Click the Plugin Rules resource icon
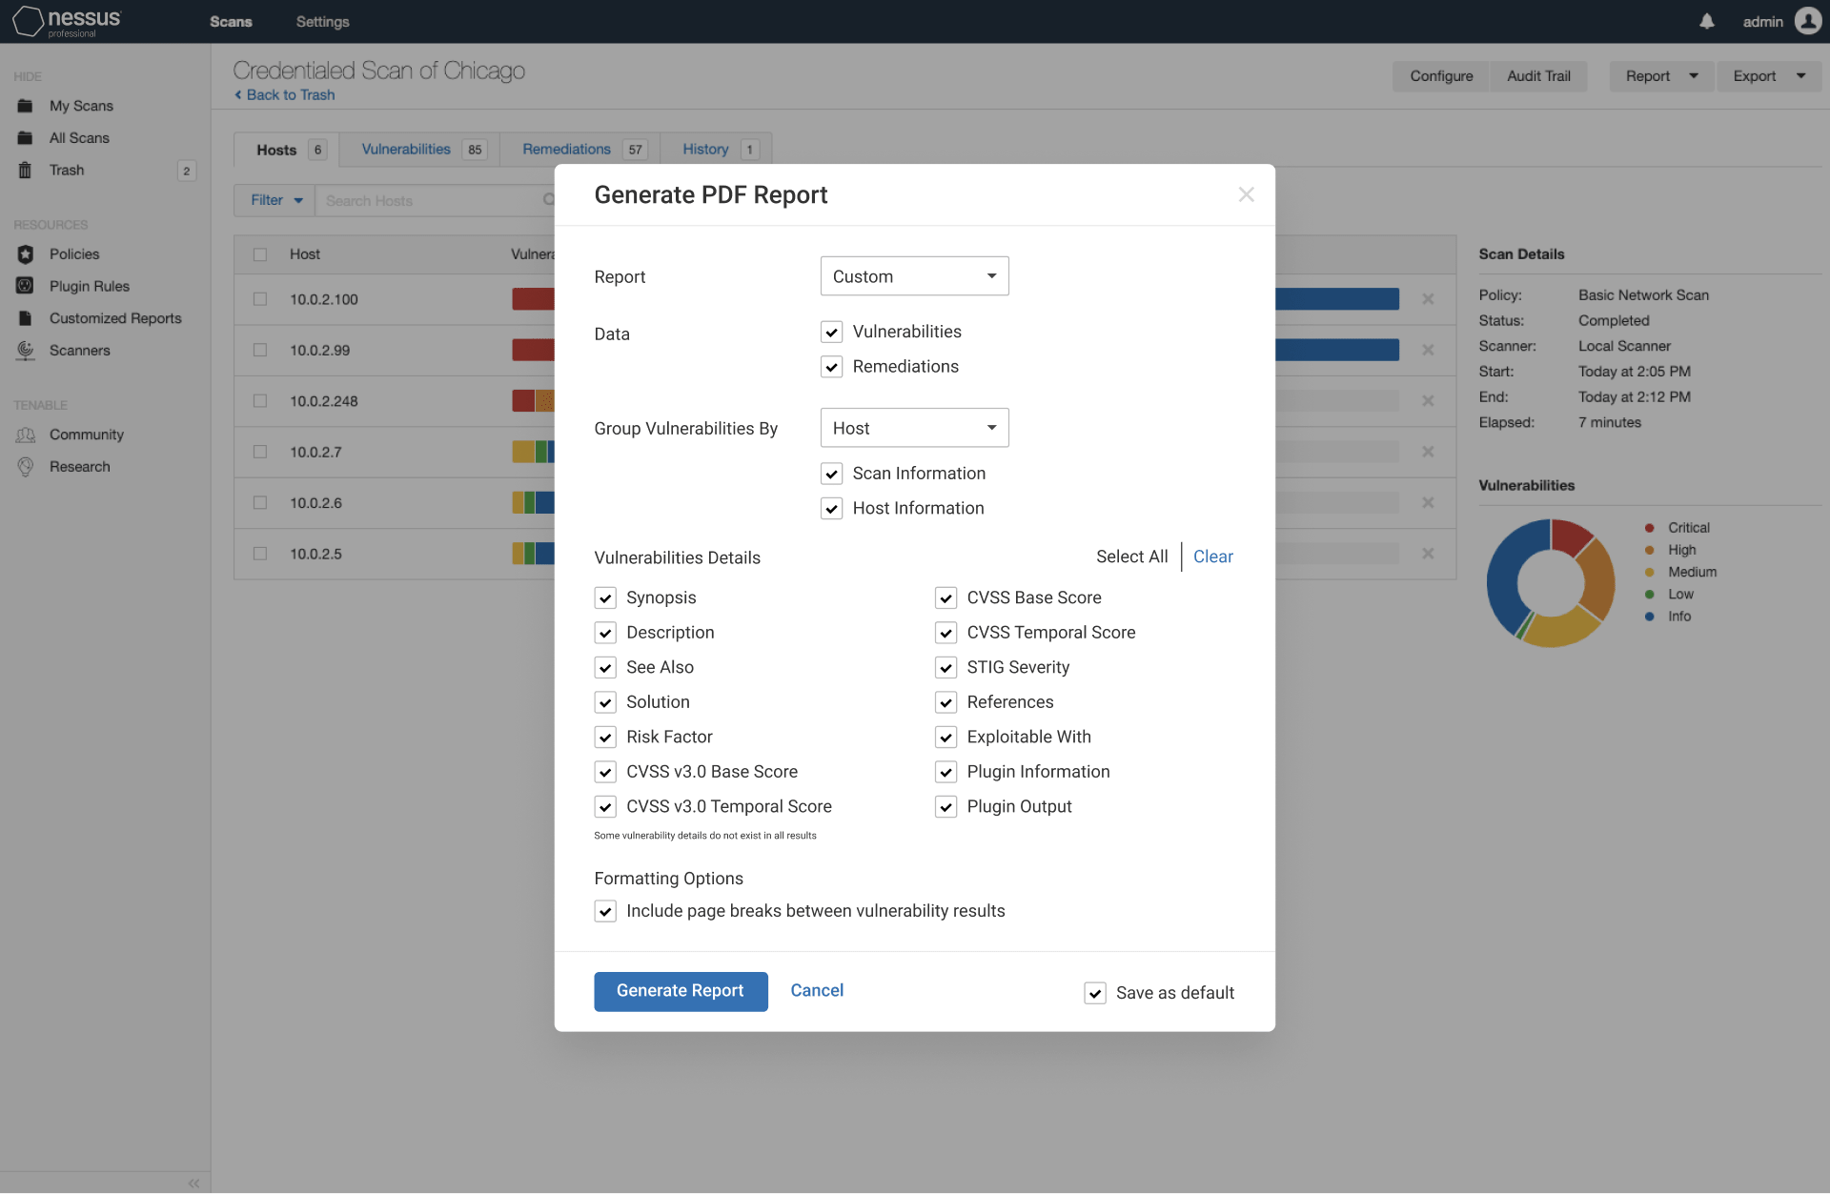Viewport: 1830px width, 1194px height. [x=24, y=286]
